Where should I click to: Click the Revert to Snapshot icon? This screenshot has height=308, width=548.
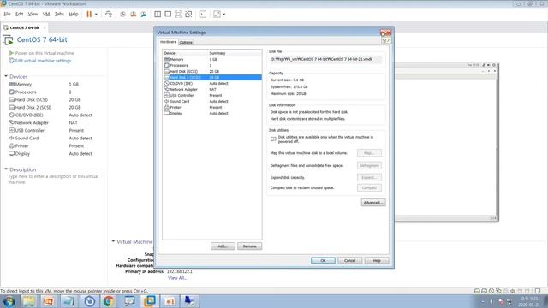coord(134,14)
